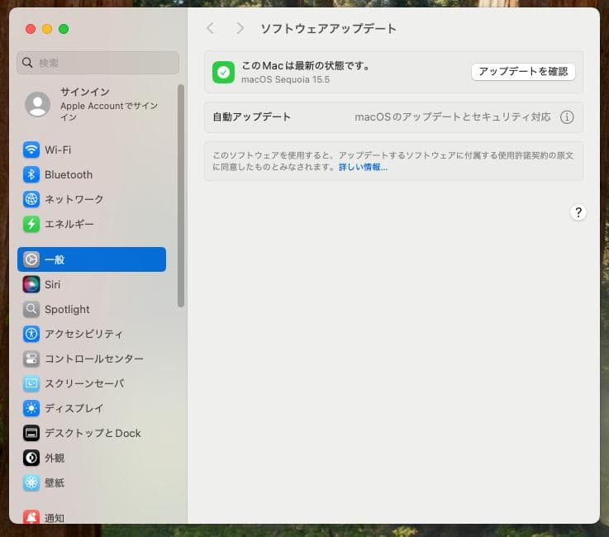
Task: Click the コントロールセンター icon
Action: [x=31, y=359]
